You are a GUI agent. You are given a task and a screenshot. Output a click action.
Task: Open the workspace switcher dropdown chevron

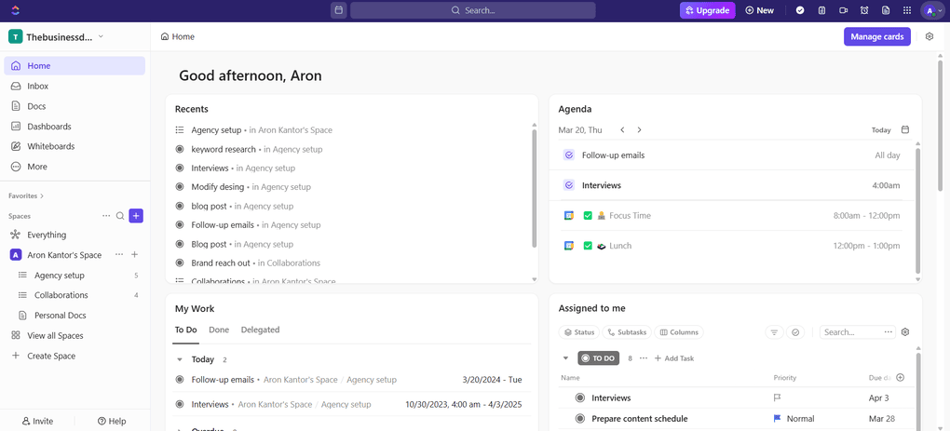(x=101, y=36)
